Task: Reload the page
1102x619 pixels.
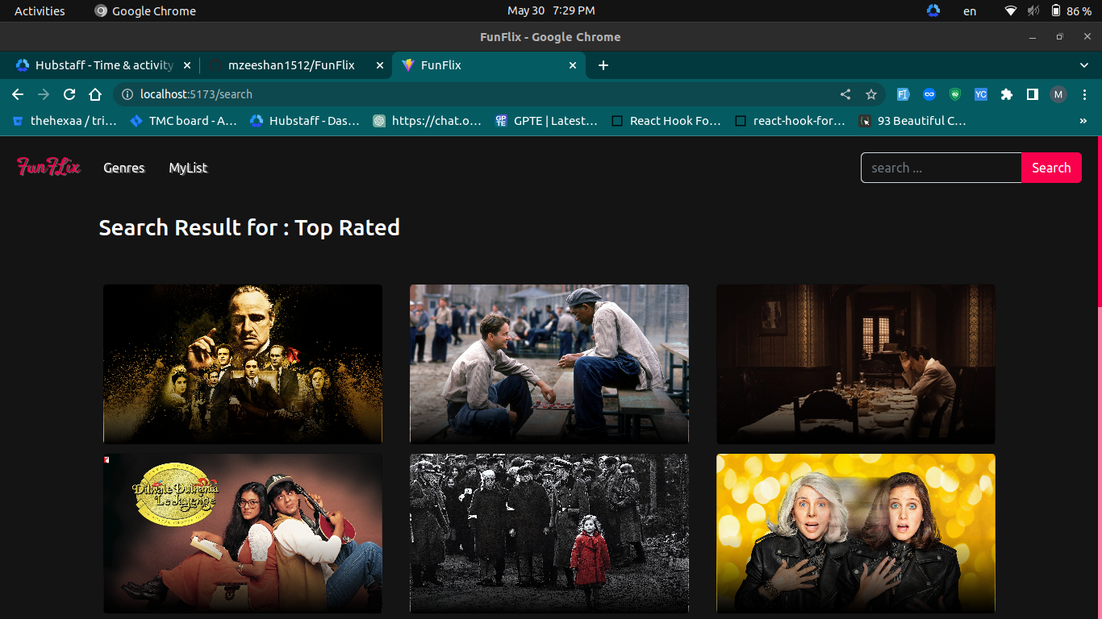Action: click(69, 94)
